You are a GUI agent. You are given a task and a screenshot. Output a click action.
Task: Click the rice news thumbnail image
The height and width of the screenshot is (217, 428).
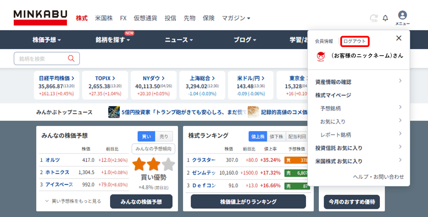pyautogui.click(x=253, y=112)
